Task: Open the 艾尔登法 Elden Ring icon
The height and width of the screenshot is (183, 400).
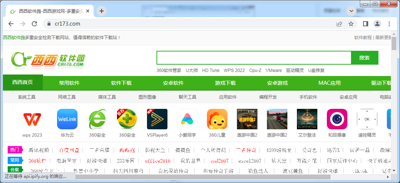Action: click(307, 119)
